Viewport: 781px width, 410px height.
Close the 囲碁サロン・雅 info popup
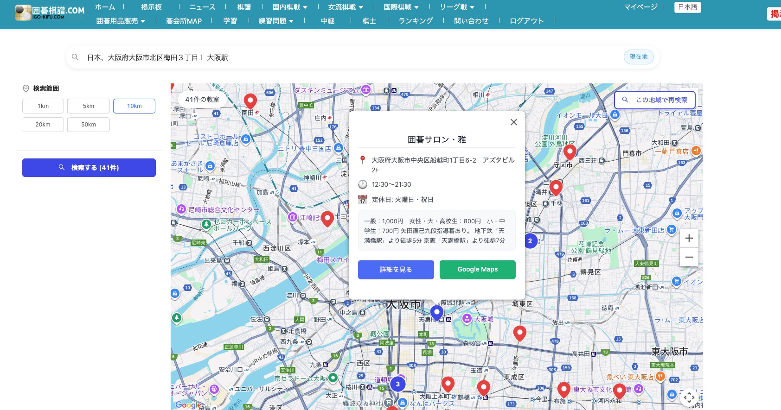513,122
